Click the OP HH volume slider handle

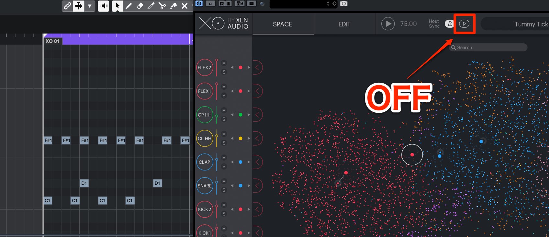click(x=217, y=116)
